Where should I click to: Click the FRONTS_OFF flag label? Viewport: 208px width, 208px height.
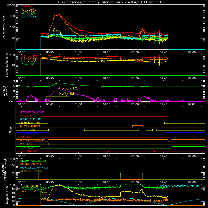click(x=27, y=147)
